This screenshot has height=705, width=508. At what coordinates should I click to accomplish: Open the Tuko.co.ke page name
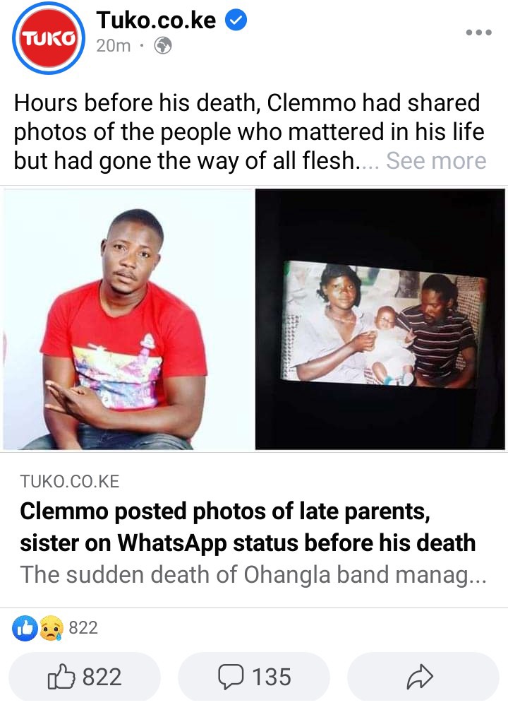pos(156,20)
